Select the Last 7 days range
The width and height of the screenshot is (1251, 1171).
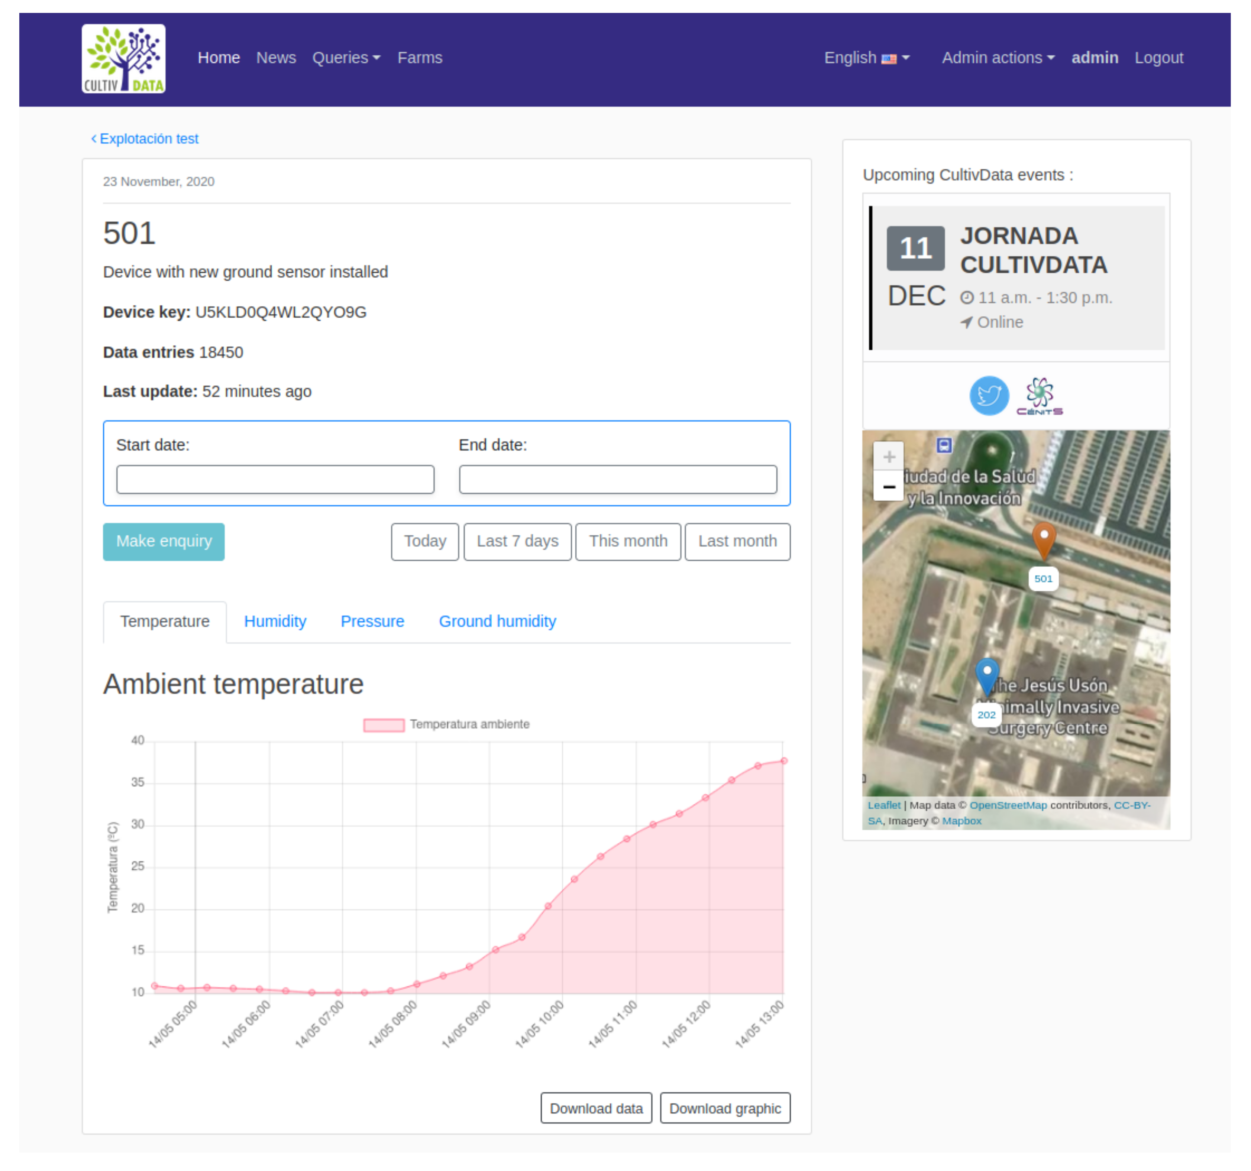coord(517,542)
